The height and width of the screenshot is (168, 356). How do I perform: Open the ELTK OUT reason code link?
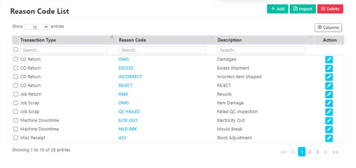pyautogui.click(x=128, y=120)
